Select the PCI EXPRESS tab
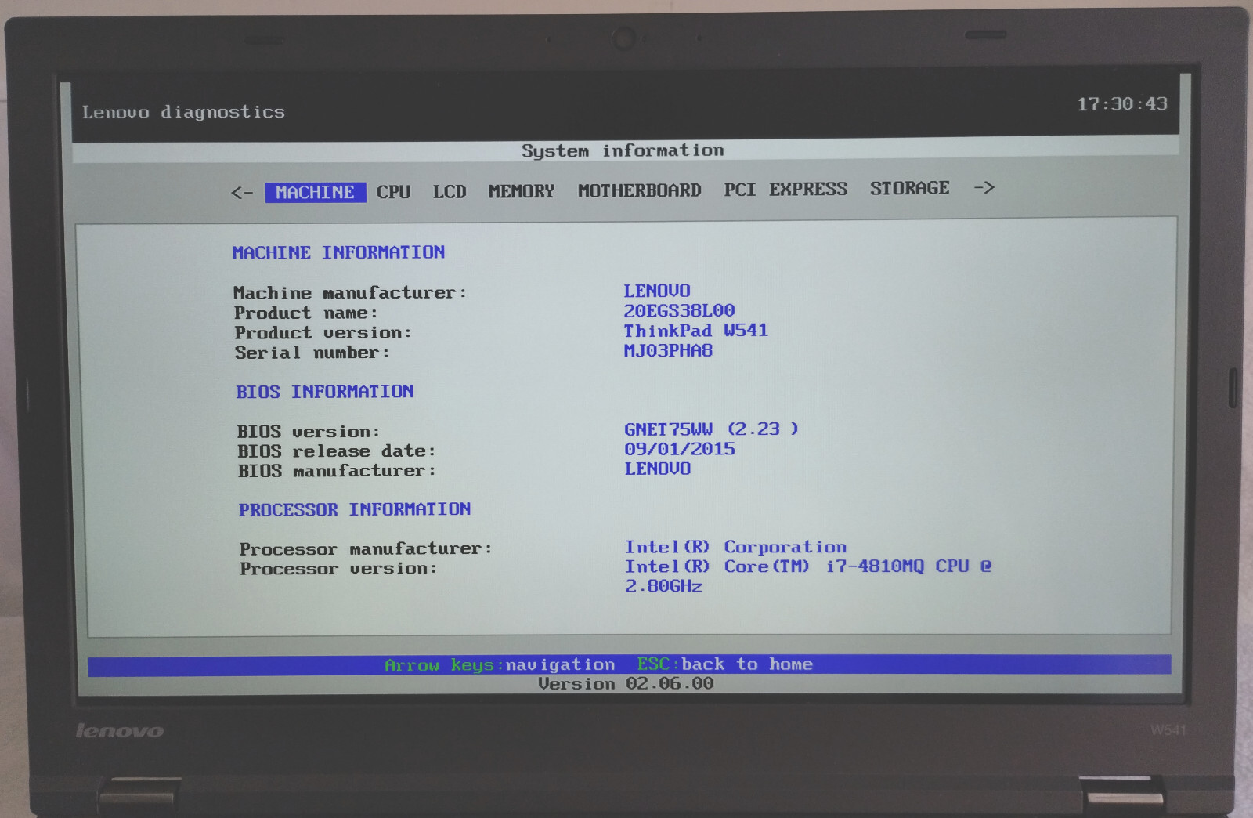The image size is (1253, 818). pyautogui.click(x=785, y=189)
